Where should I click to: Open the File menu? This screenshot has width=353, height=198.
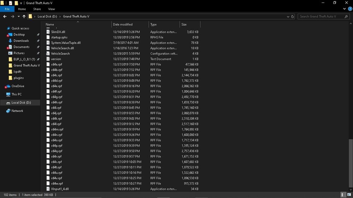7,9
